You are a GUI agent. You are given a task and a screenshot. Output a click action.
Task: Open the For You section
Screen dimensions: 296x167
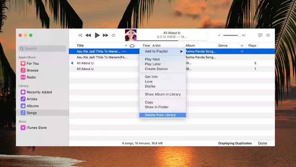(33, 63)
